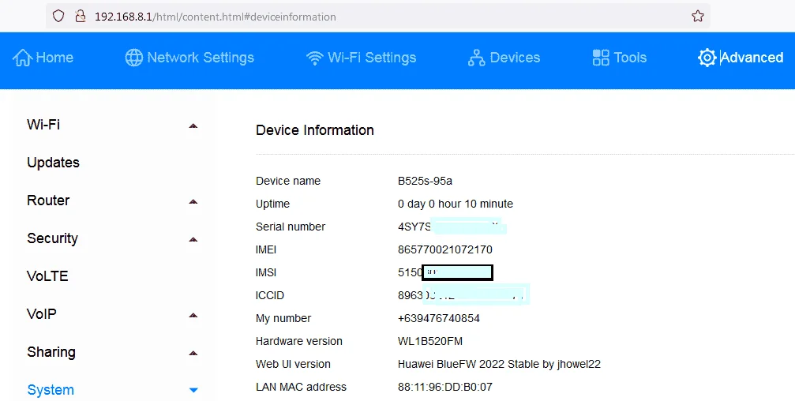Open the Home tab
795x401 pixels.
click(43, 58)
